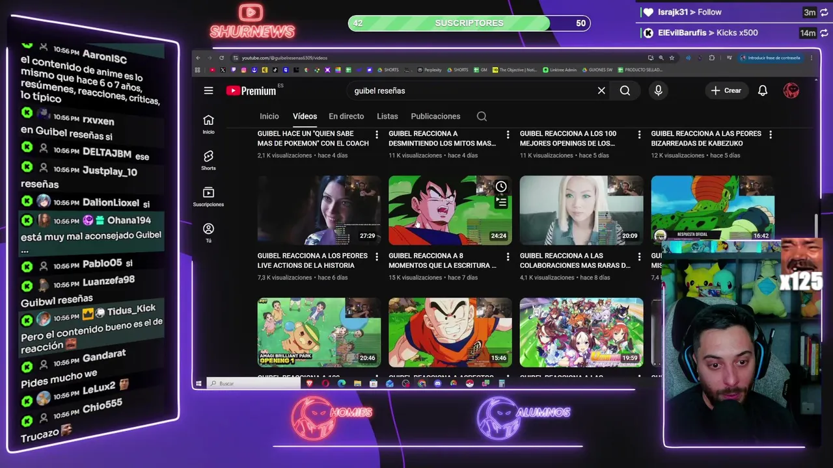Open Discord from the taskbar
833x468 pixels.
438,383
